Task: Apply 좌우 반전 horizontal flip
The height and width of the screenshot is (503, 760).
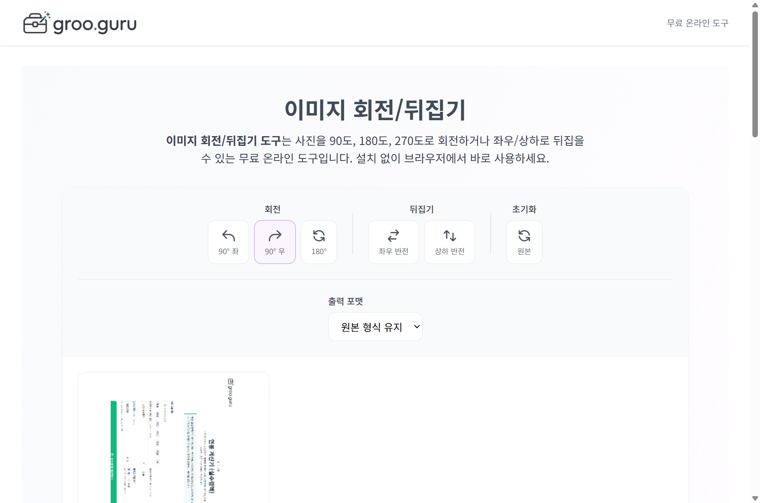Action: click(393, 242)
